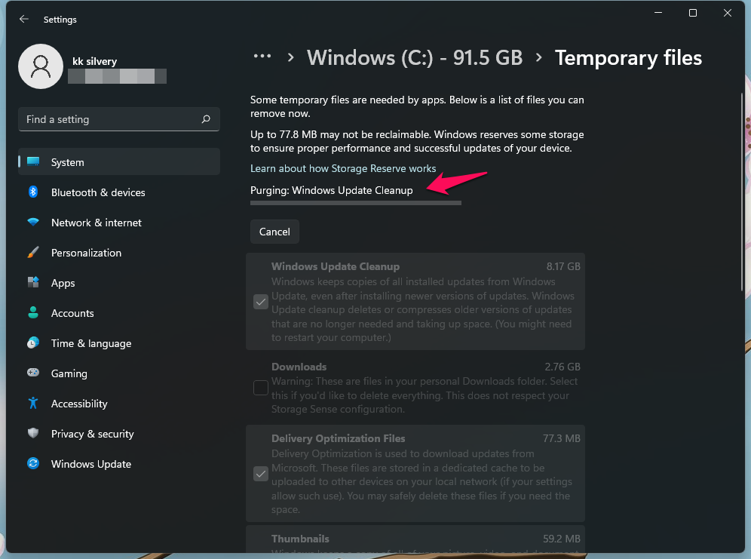
Task: Click the Downloads item title
Action: (299, 367)
